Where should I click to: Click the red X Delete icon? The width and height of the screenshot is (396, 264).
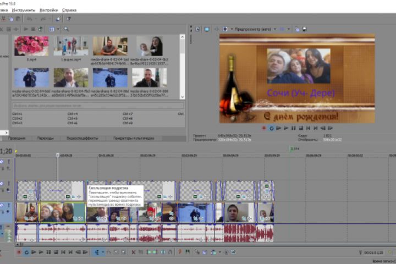(134, 252)
